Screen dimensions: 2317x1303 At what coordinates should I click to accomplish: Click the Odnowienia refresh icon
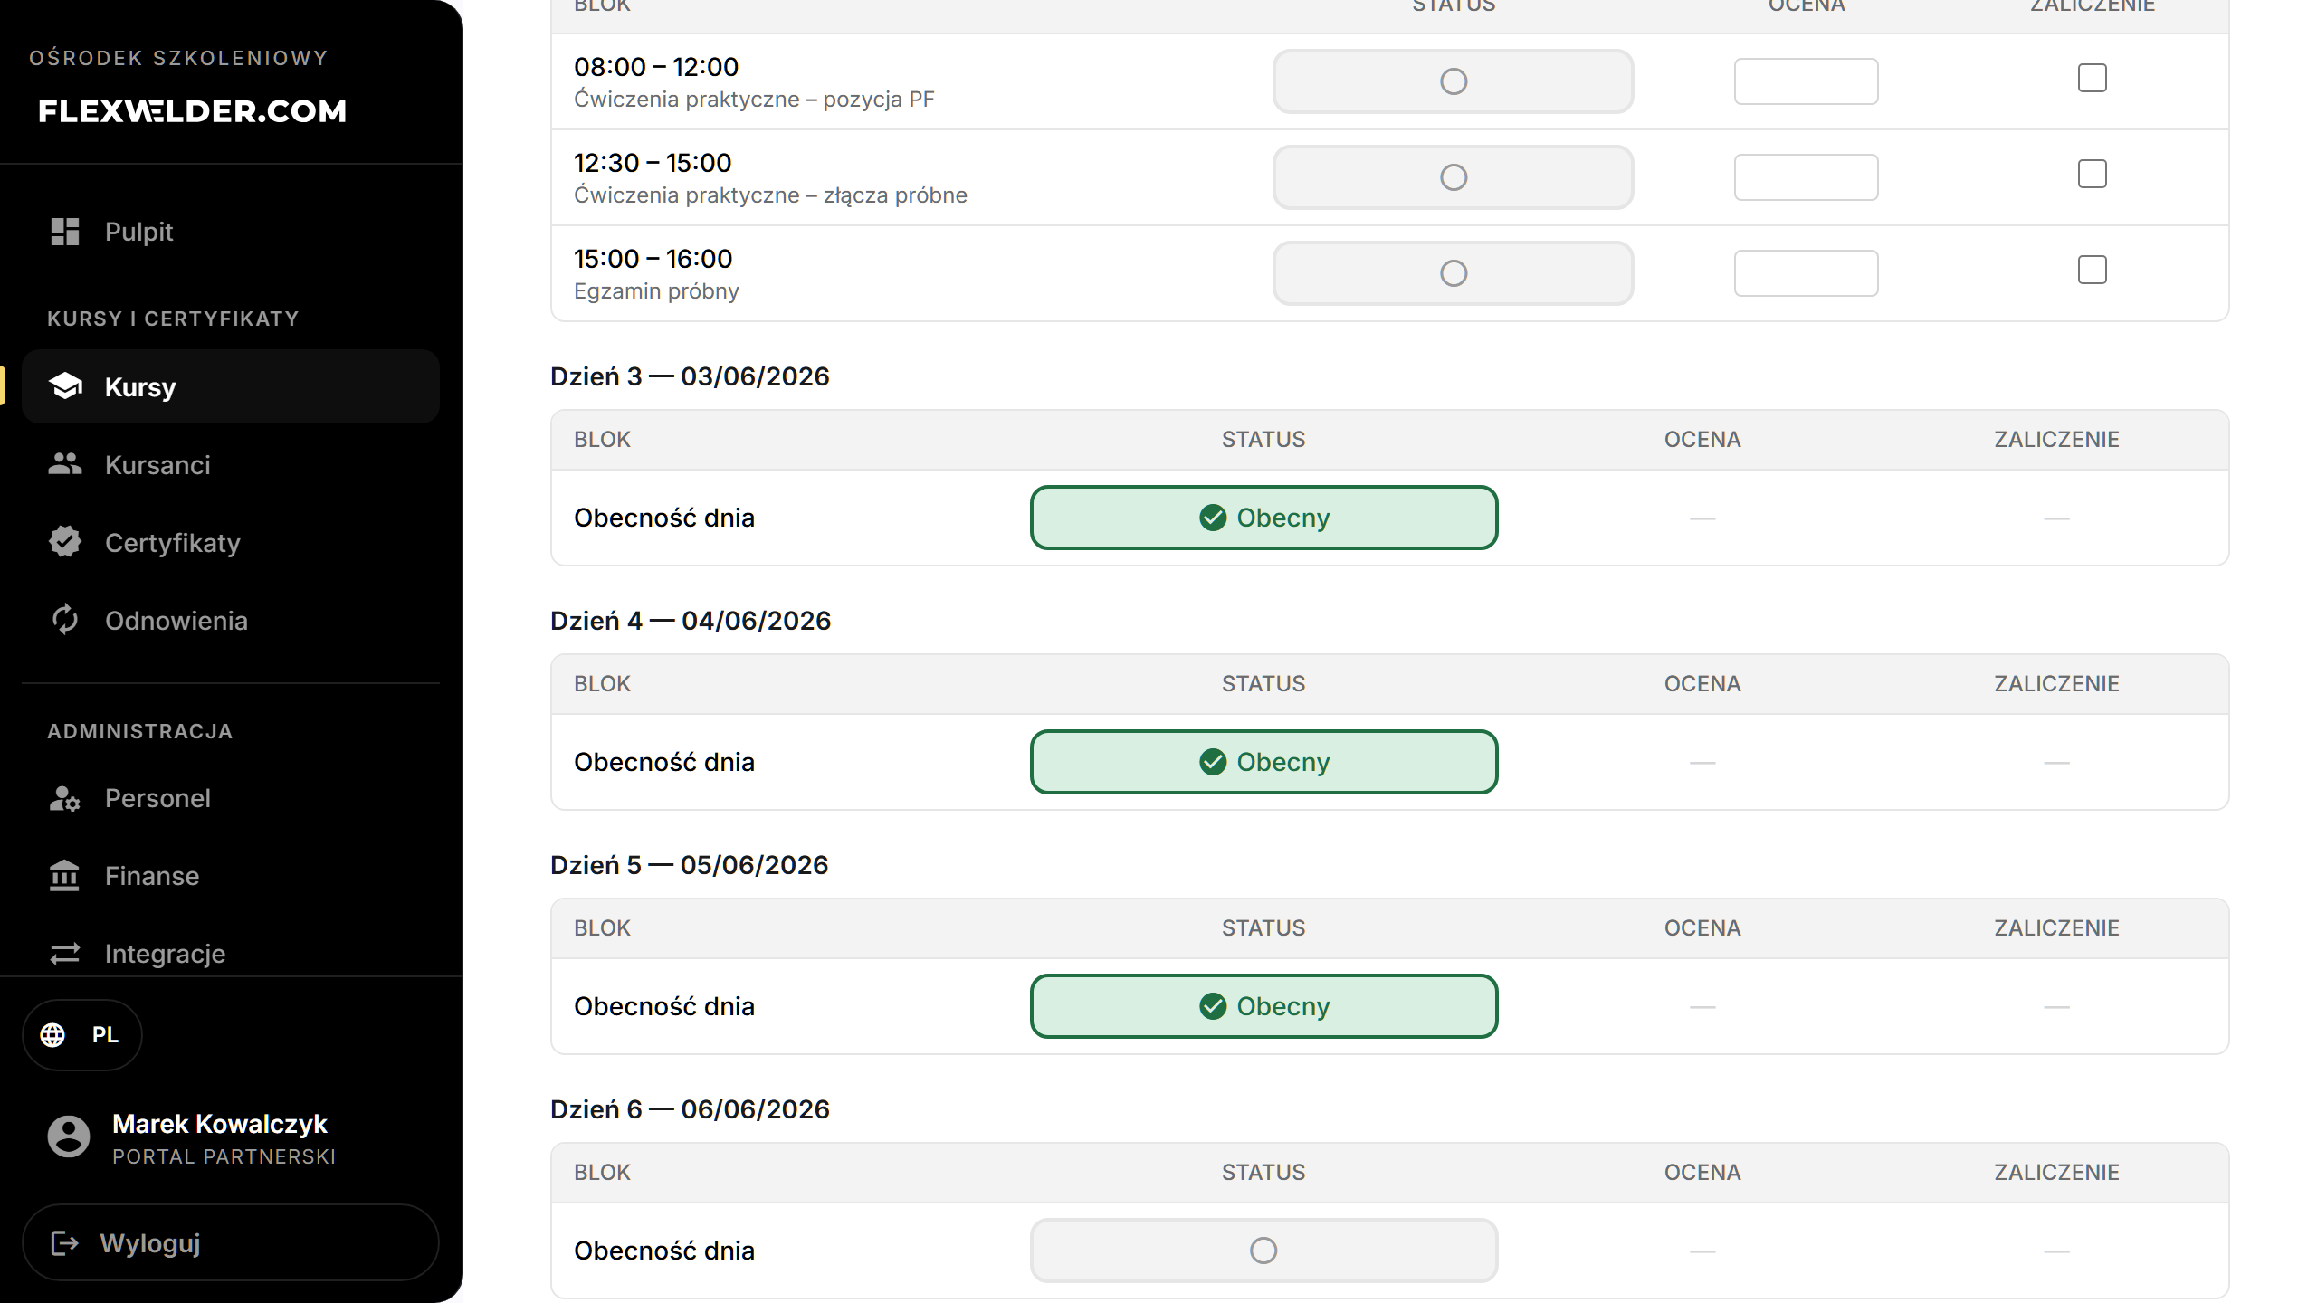(x=65, y=620)
